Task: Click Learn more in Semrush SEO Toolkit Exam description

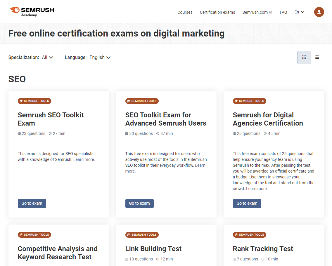Action: click(x=84, y=159)
